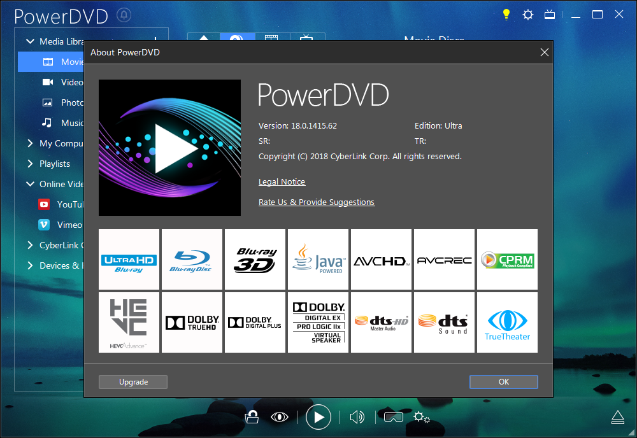This screenshot has height=438, width=637.
Task: Expand the Playlists section
Action: [30, 164]
